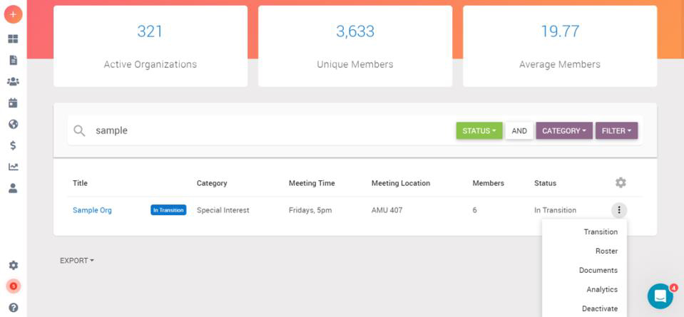
Task: Toggle the AND operator between filters
Action: point(519,131)
